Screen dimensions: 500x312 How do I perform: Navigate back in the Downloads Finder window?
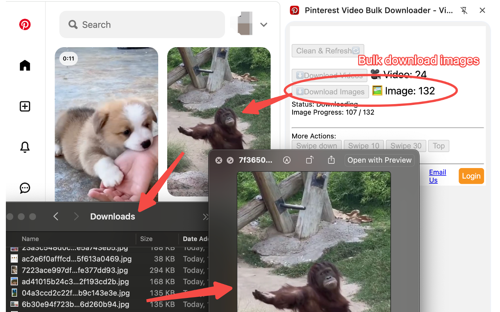[55, 216]
